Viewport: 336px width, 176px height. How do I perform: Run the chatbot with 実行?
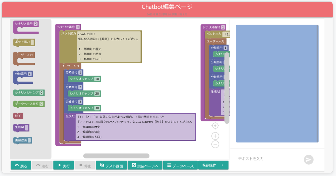[64, 166]
